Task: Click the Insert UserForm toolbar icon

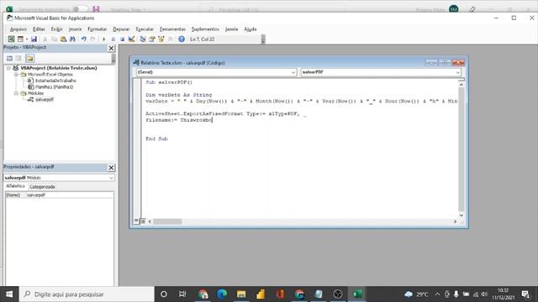Action: [x=20, y=39]
